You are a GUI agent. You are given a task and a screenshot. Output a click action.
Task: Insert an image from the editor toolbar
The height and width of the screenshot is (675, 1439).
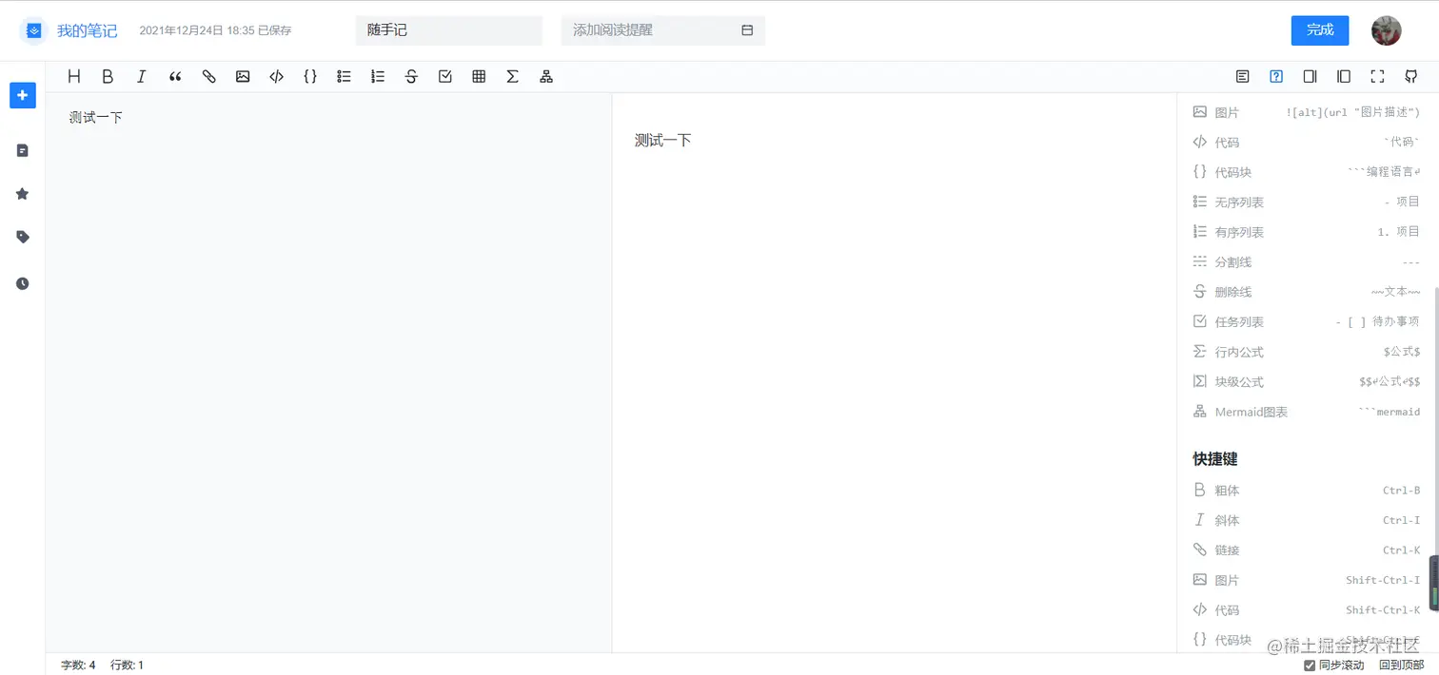pos(243,77)
